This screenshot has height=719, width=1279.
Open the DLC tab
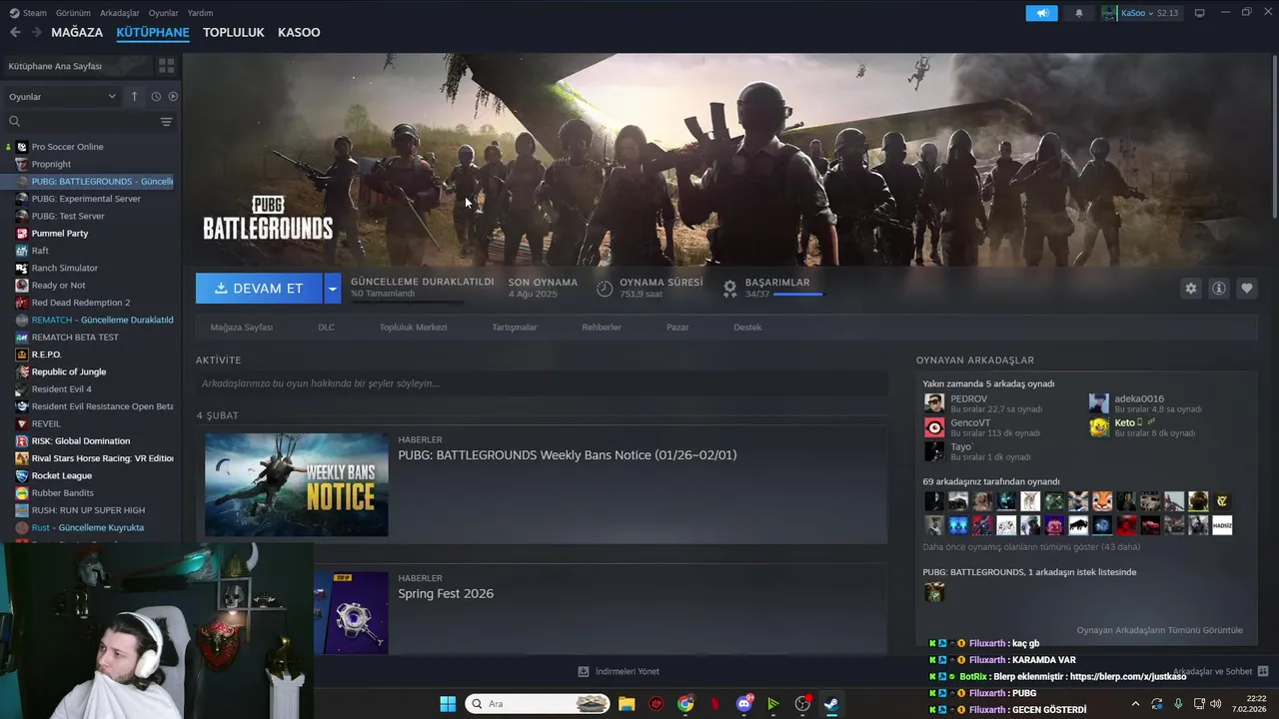click(x=326, y=328)
